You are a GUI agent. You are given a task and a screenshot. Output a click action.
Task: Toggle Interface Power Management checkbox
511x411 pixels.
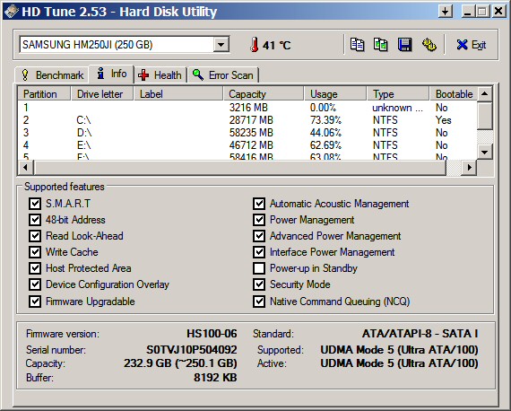point(259,252)
